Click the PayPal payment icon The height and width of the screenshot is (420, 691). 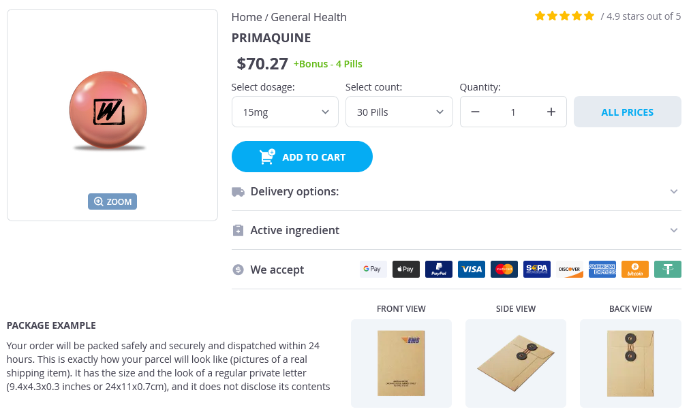439,270
